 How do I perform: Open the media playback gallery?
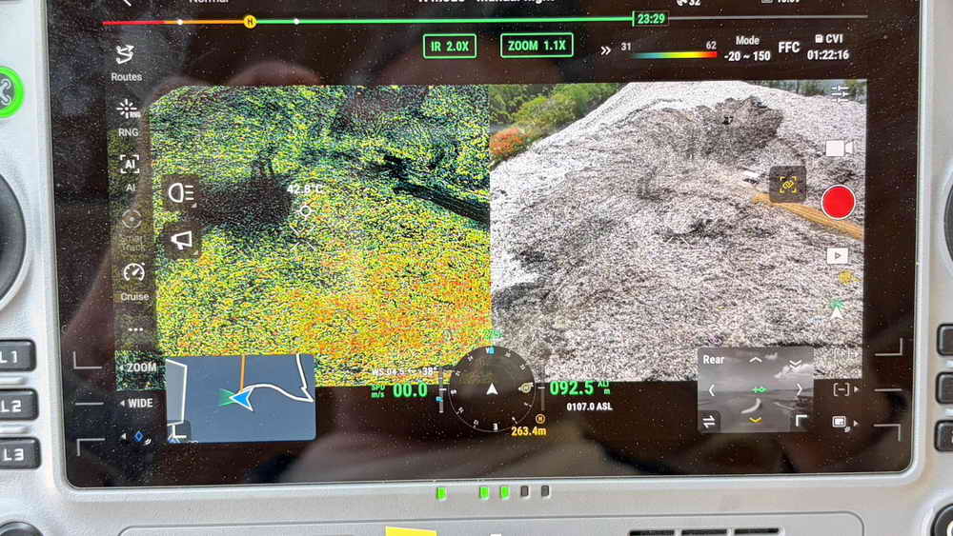(837, 255)
